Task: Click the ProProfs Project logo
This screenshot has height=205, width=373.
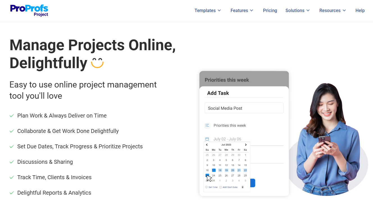Action: [29, 10]
